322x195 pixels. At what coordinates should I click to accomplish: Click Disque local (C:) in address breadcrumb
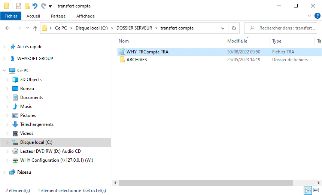point(92,28)
